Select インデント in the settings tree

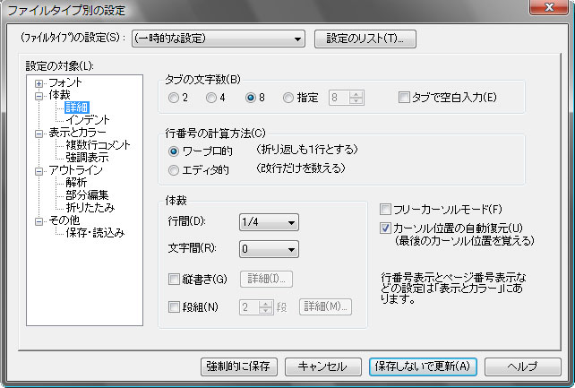tap(88, 119)
